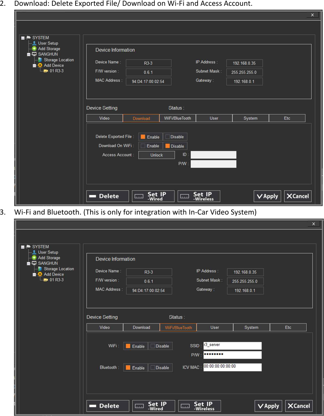Apply the device settings

[x=267, y=196]
